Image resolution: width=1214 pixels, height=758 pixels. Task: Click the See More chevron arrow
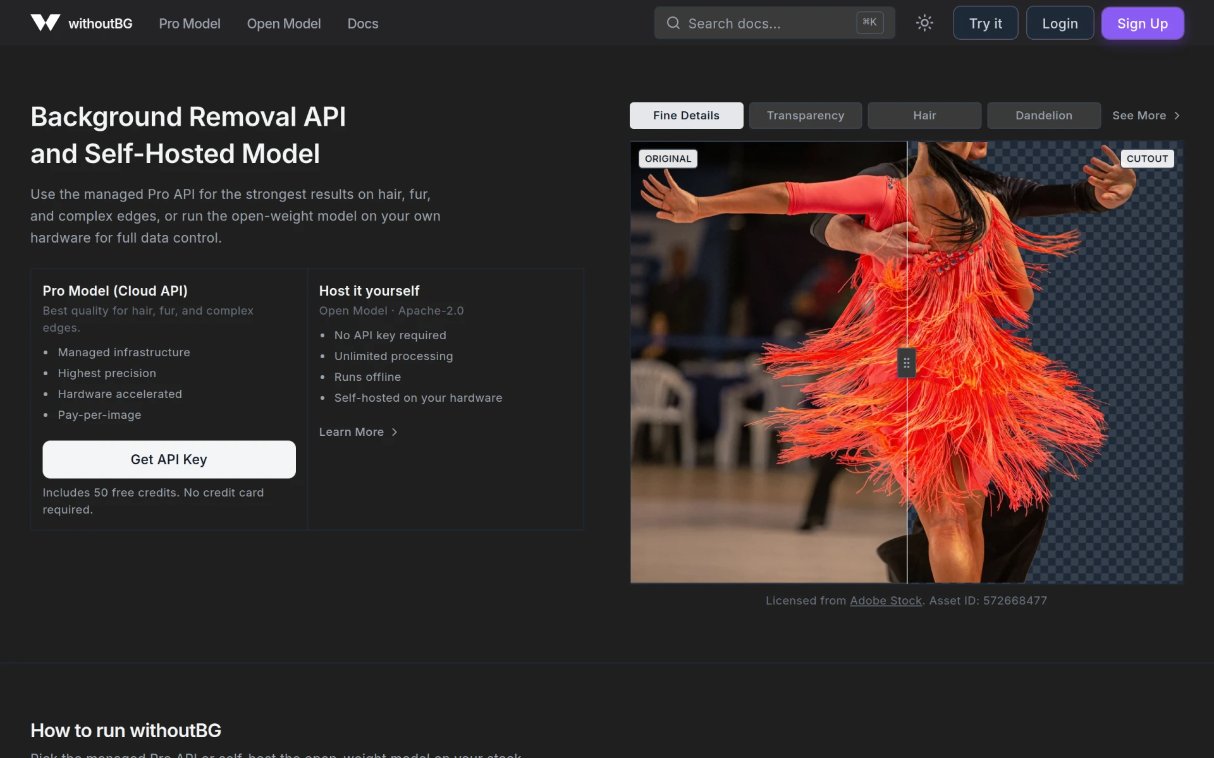click(x=1177, y=116)
